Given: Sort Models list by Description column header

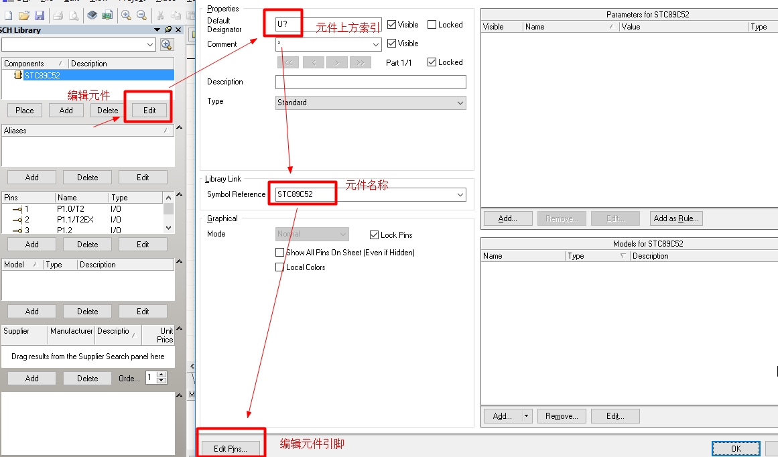Looking at the screenshot, I should (704, 256).
